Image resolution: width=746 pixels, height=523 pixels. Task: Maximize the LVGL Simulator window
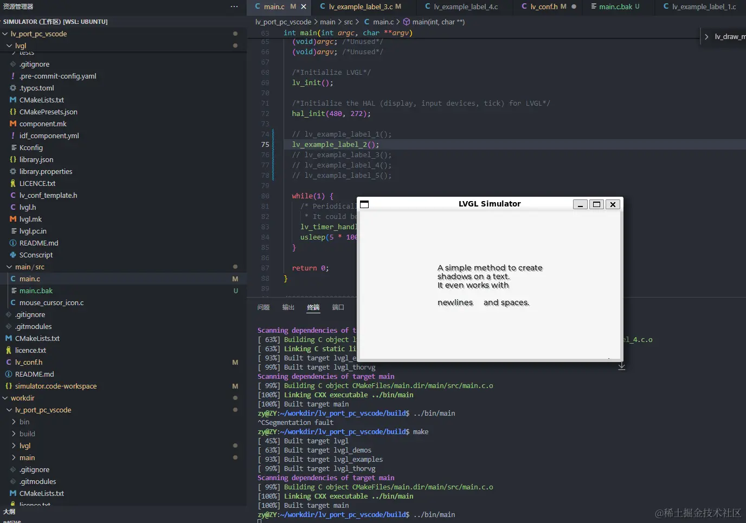[596, 204]
